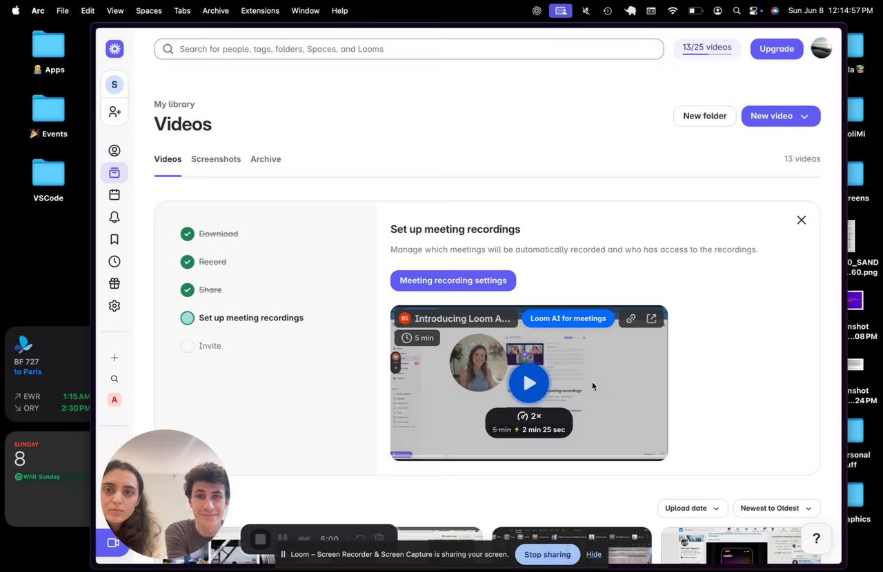
Task: Copy the video link via chain icon
Action: pyautogui.click(x=631, y=318)
